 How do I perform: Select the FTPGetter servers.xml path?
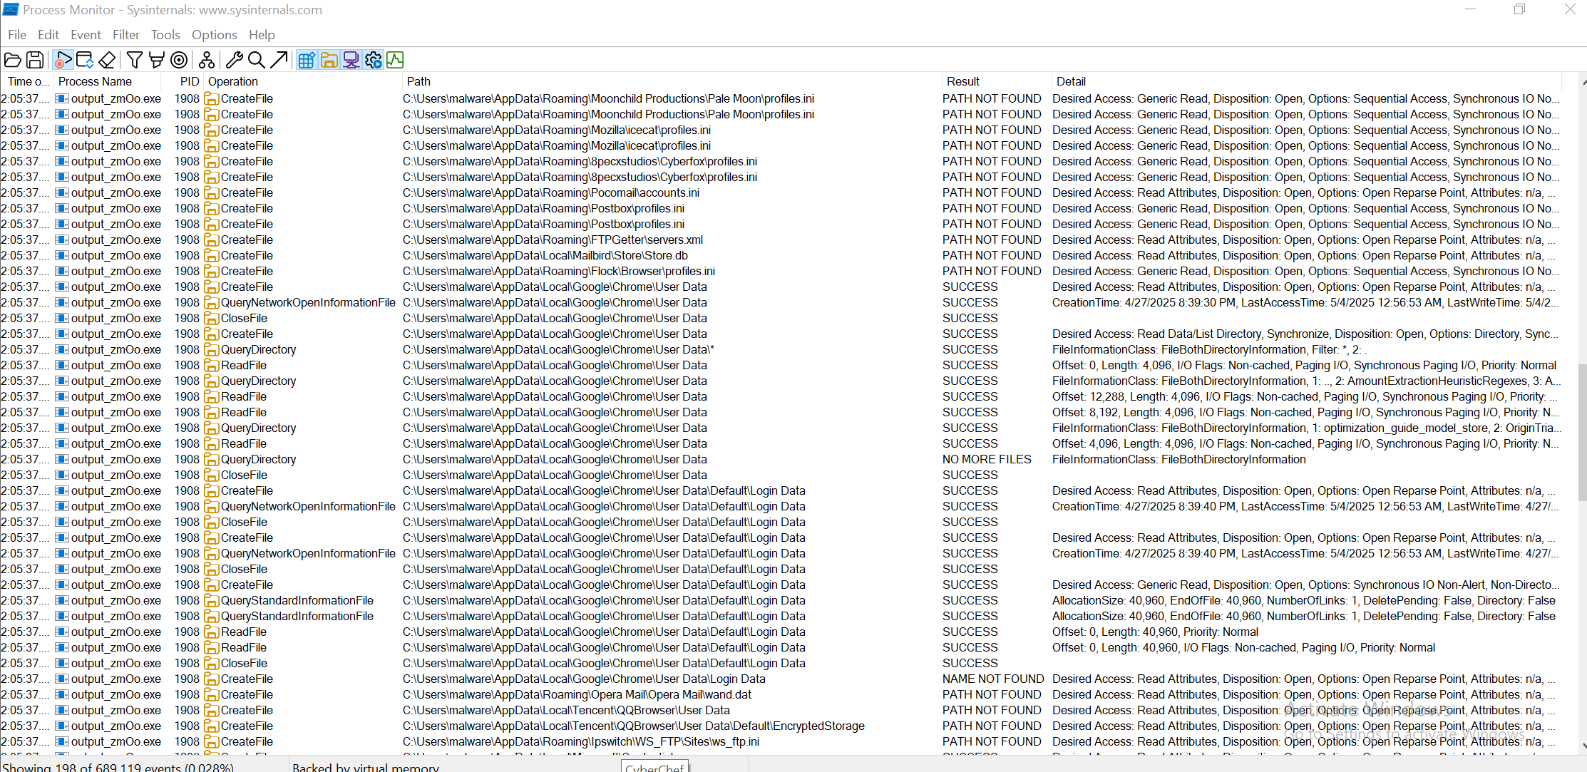tap(553, 240)
